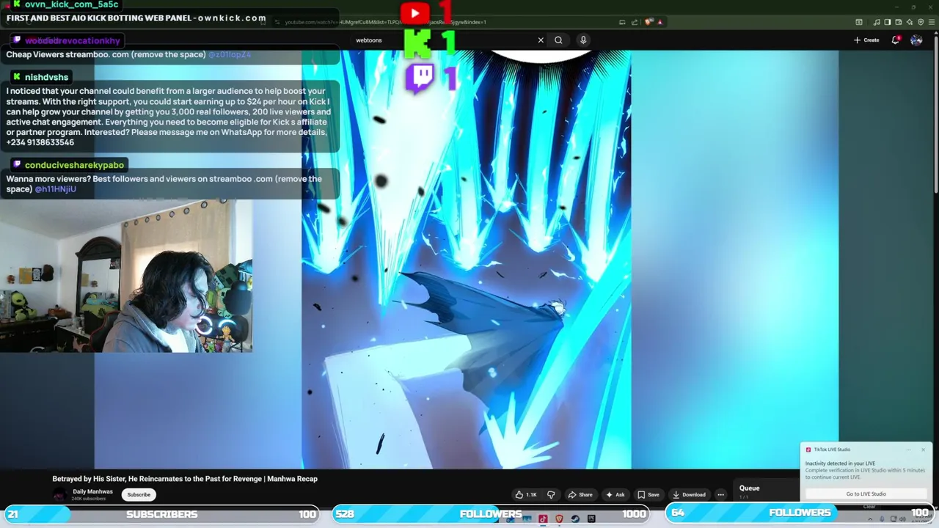
Task: Dislike the video with thumbs down
Action: (552, 494)
